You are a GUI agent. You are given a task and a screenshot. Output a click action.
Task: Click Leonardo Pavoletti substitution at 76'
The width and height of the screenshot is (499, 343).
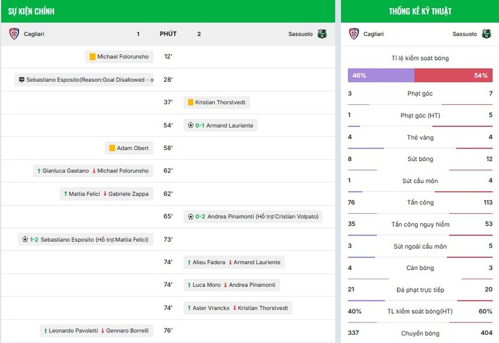click(96, 331)
